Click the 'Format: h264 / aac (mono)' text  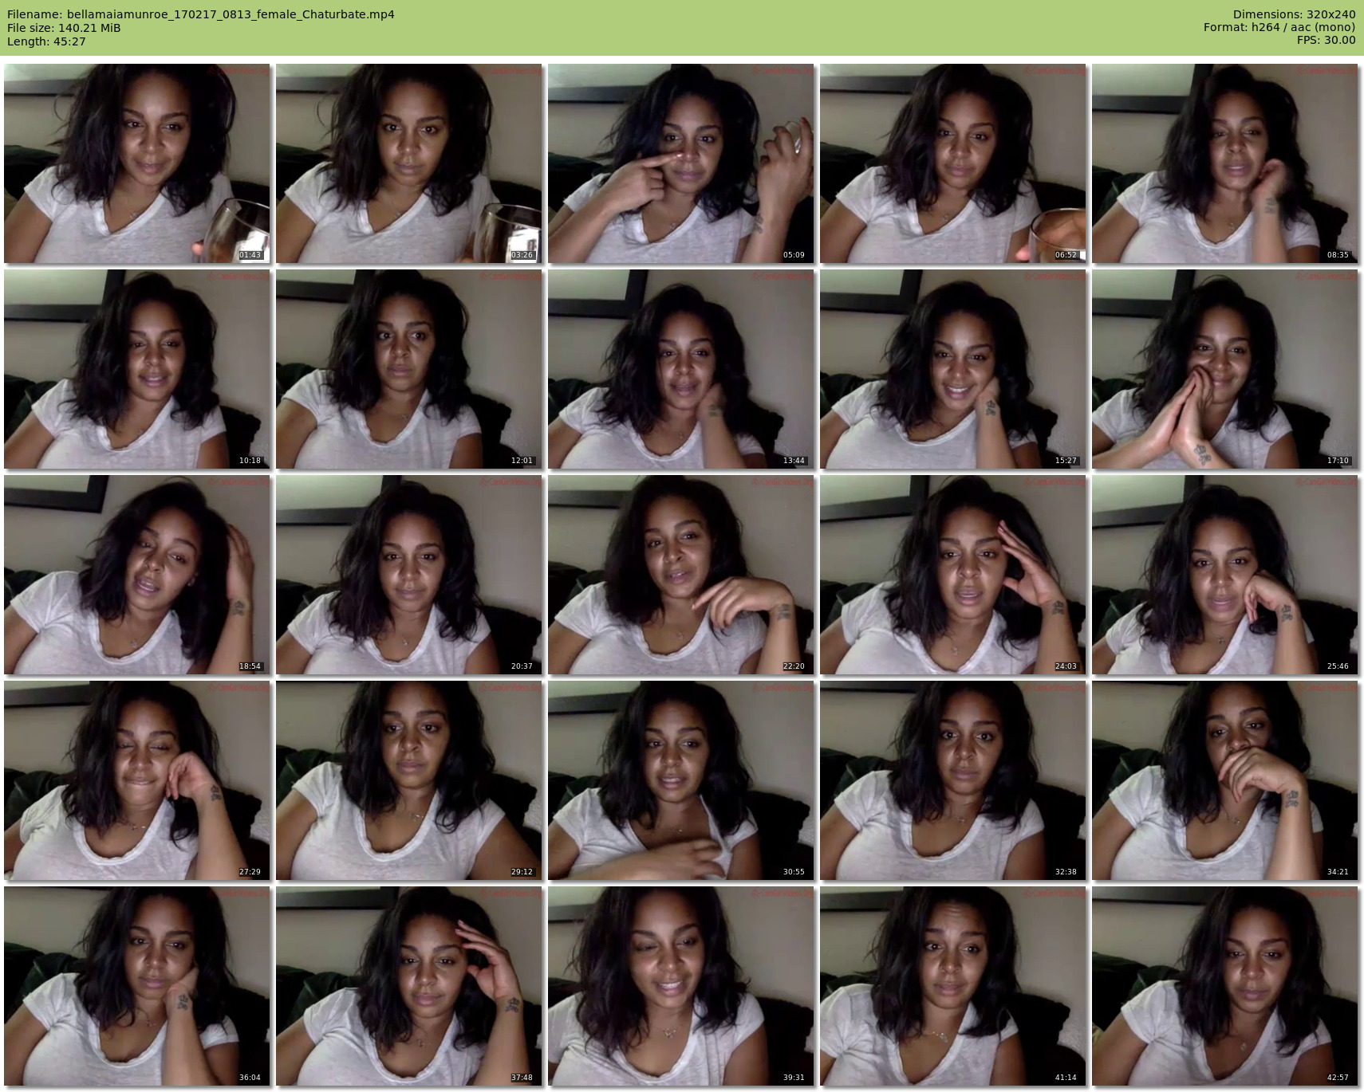1279,28
